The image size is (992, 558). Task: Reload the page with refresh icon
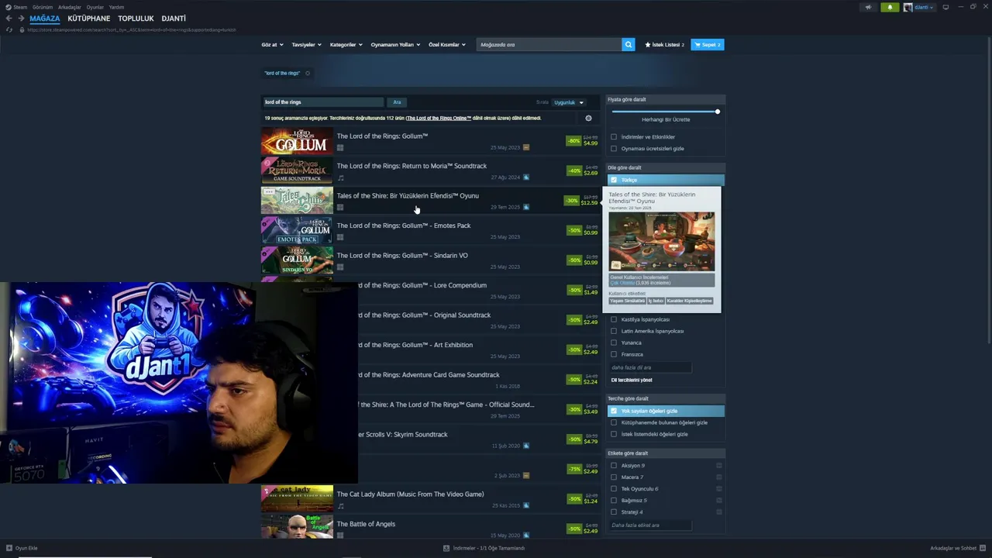click(x=9, y=29)
